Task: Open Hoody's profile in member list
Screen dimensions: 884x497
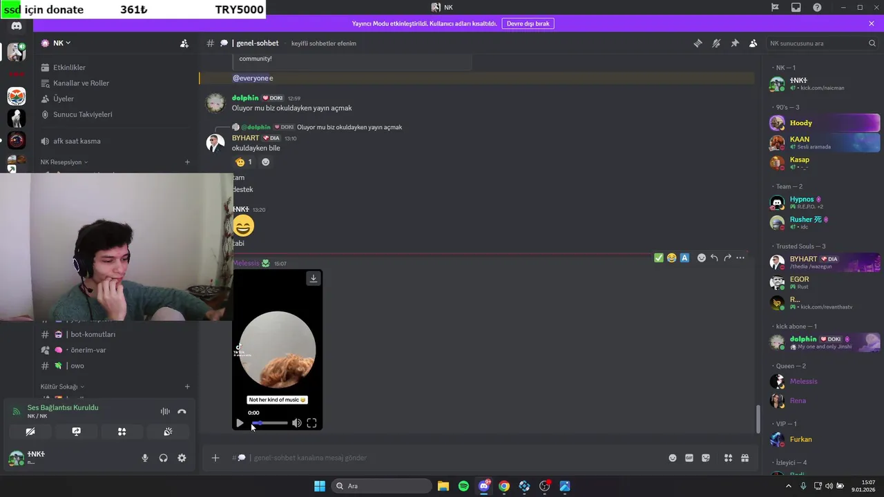Action: pos(825,123)
